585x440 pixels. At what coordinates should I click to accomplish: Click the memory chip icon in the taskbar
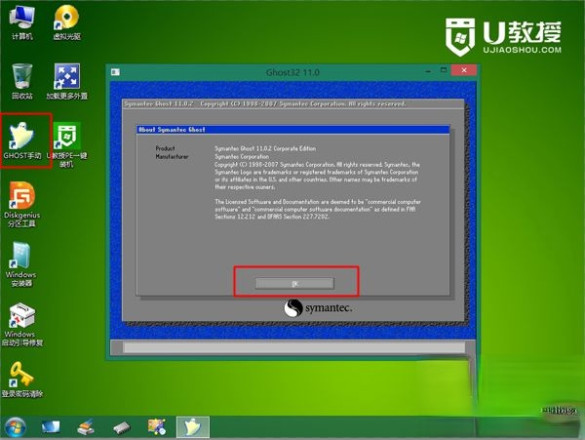(122, 427)
